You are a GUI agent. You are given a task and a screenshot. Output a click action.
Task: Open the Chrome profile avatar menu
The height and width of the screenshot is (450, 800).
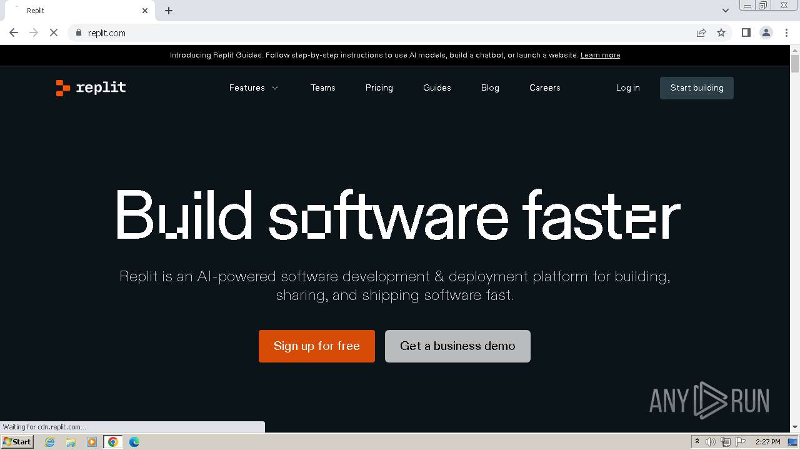(766, 32)
